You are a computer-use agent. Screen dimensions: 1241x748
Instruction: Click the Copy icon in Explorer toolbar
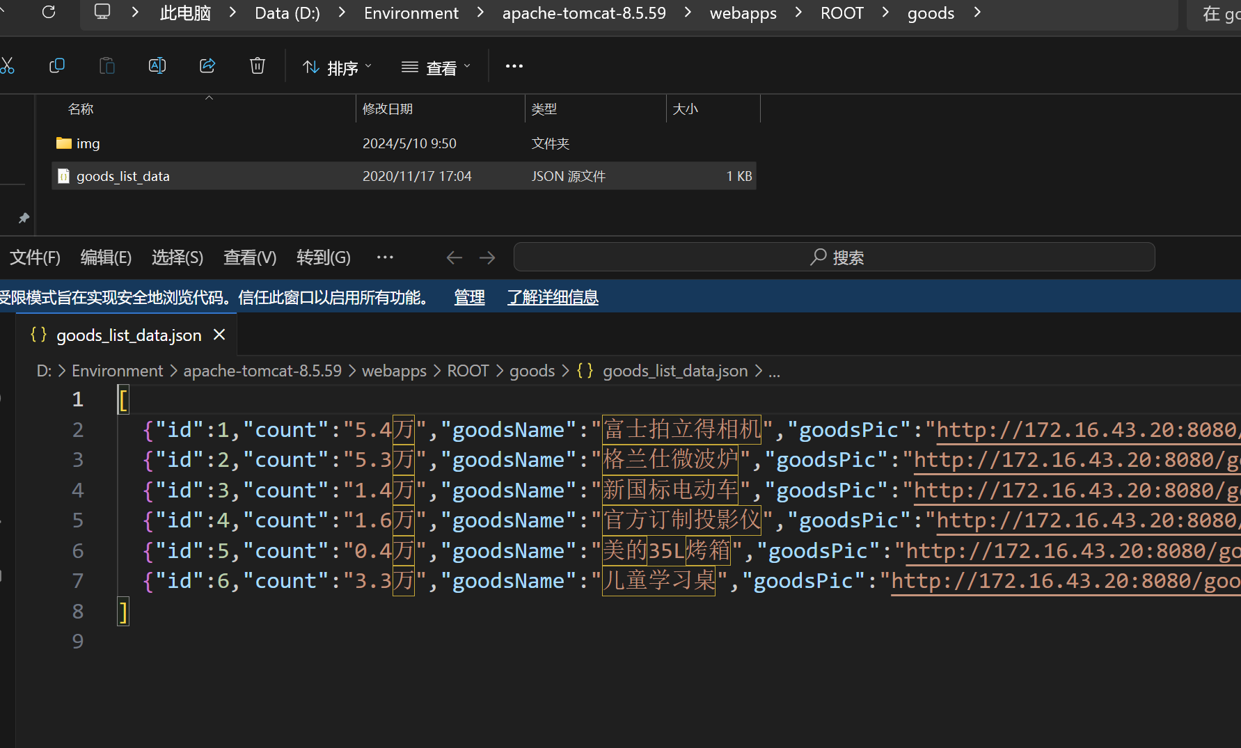[x=57, y=66]
